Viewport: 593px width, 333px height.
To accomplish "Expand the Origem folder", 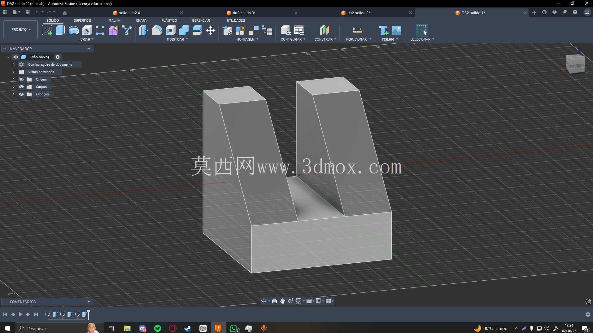I will click(14, 79).
